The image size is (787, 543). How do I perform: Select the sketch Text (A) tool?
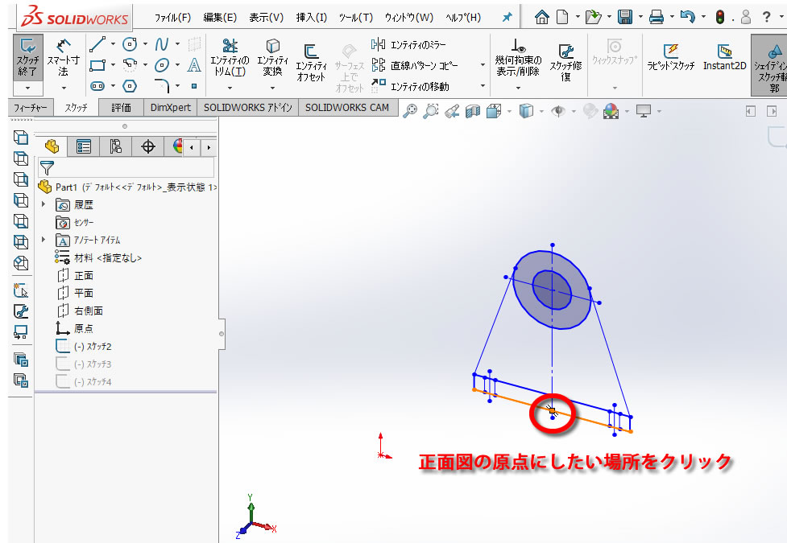(x=194, y=65)
